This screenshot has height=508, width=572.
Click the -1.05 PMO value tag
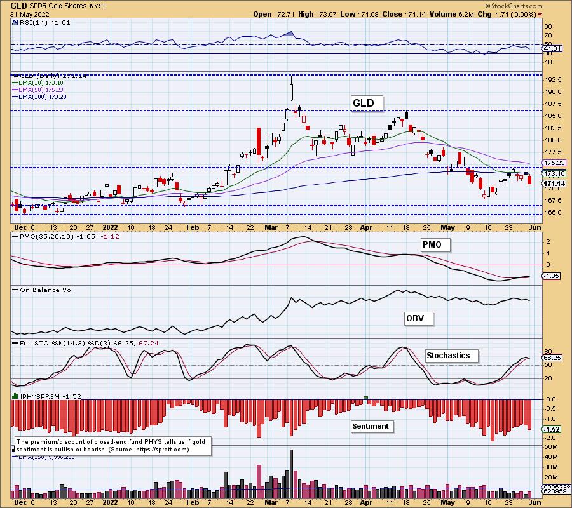[552, 276]
